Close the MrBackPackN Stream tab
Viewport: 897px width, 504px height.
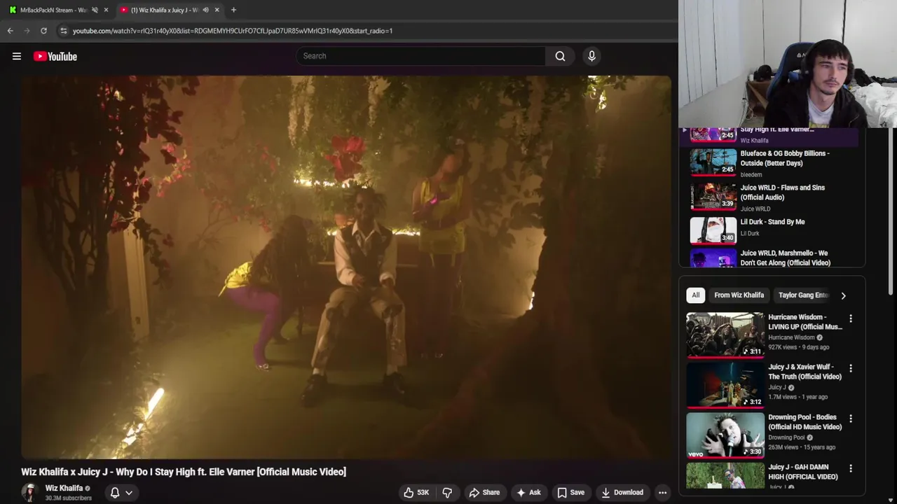[x=106, y=10]
